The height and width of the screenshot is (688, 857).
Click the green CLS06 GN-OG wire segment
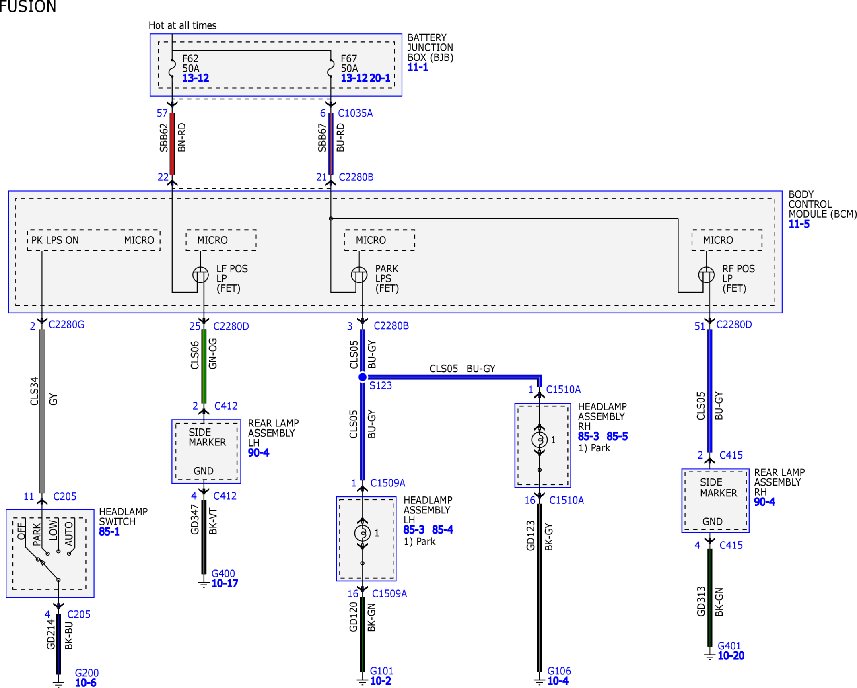(x=204, y=366)
